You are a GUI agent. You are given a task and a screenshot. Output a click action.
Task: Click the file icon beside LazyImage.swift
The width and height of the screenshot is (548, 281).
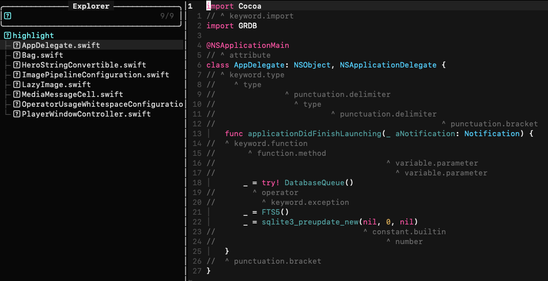pyautogui.click(x=17, y=85)
